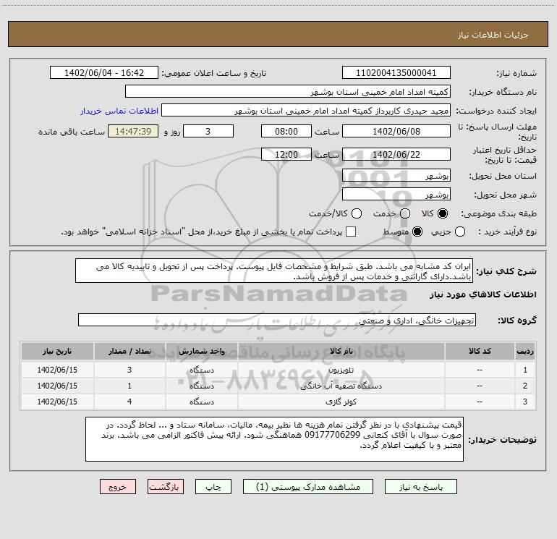Click the price validity date 1402/06/22 field

point(396,155)
